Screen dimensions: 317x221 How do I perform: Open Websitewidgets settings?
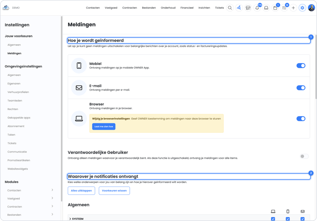[x=17, y=169]
